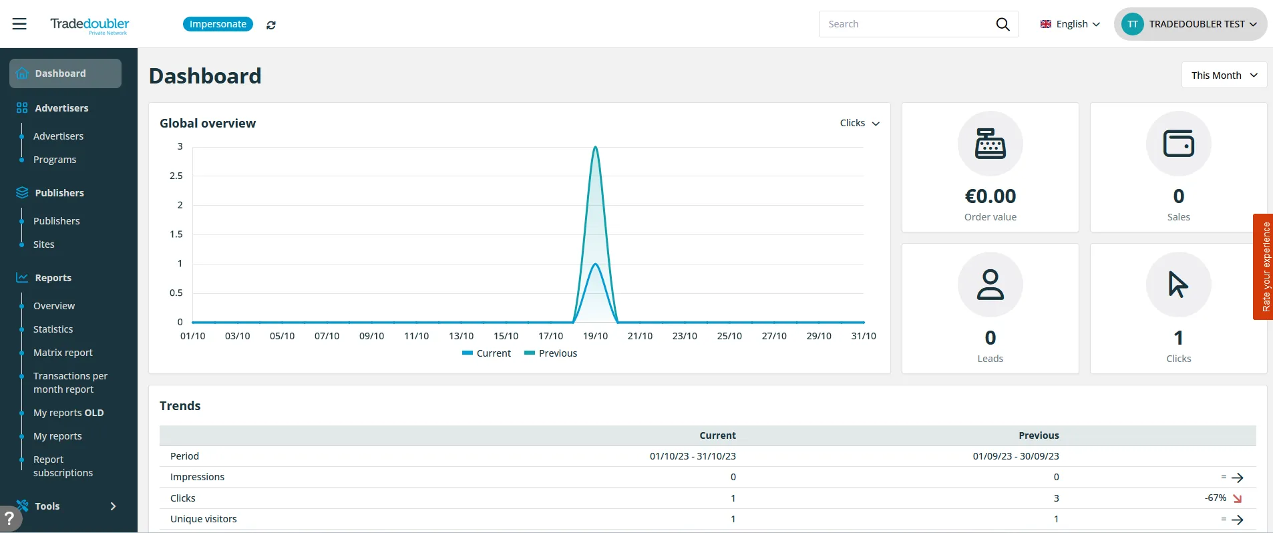
Task: Open the This Month period dropdown
Action: click(x=1224, y=75)
